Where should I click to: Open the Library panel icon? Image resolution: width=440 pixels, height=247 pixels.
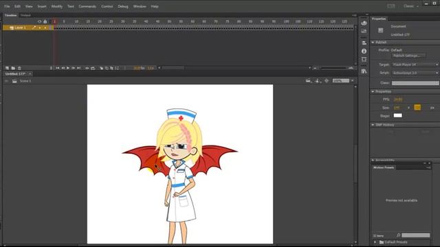[x=364, y=71]
